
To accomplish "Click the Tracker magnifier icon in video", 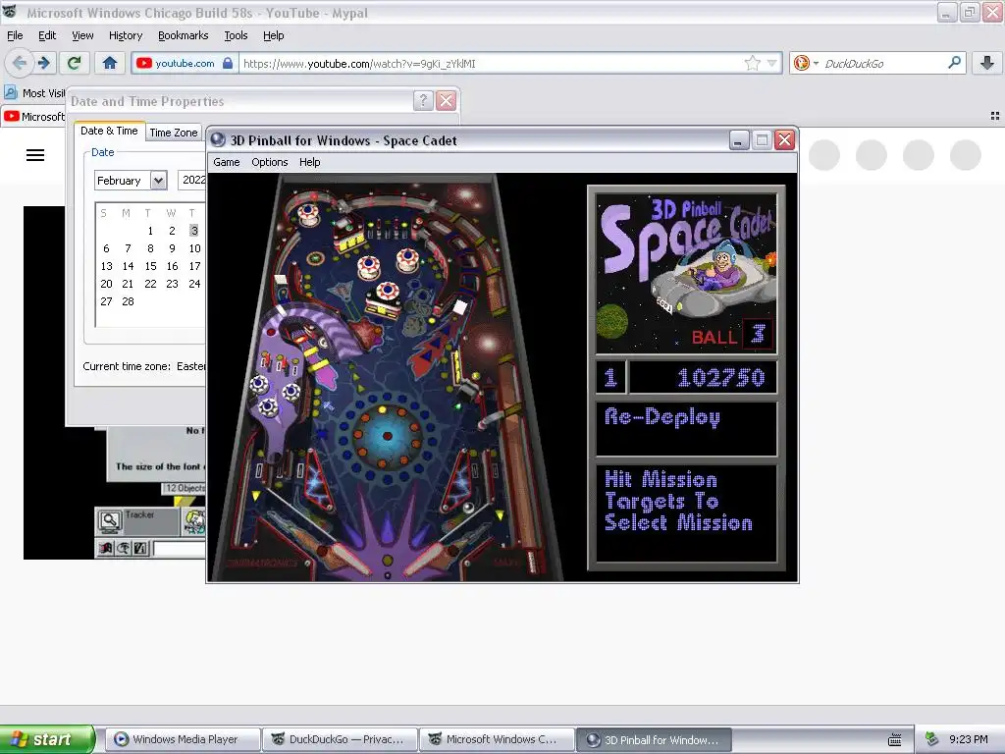I will point(110,522).
